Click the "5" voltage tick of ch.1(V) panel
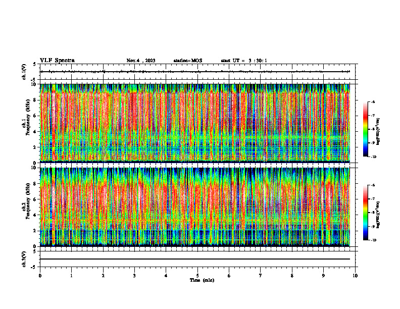 click(x=35, y=64)
